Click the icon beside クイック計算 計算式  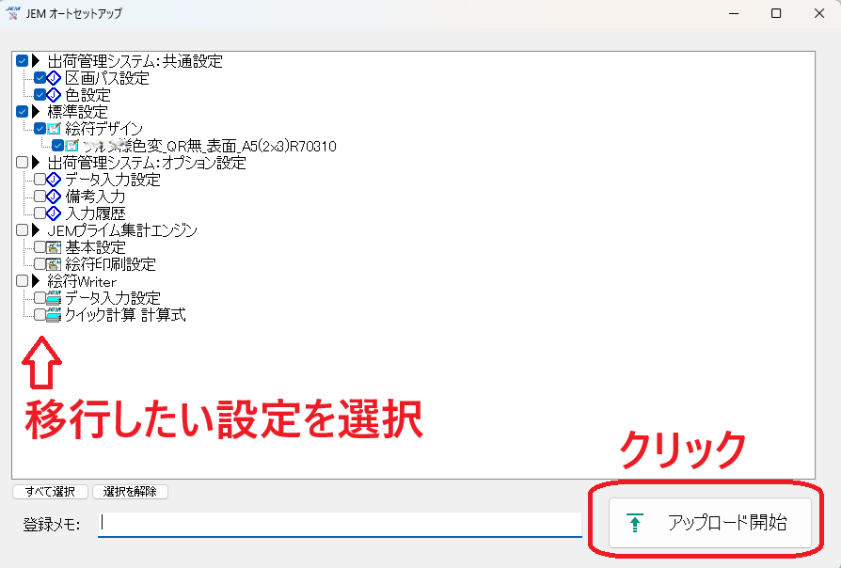[55, 315]
